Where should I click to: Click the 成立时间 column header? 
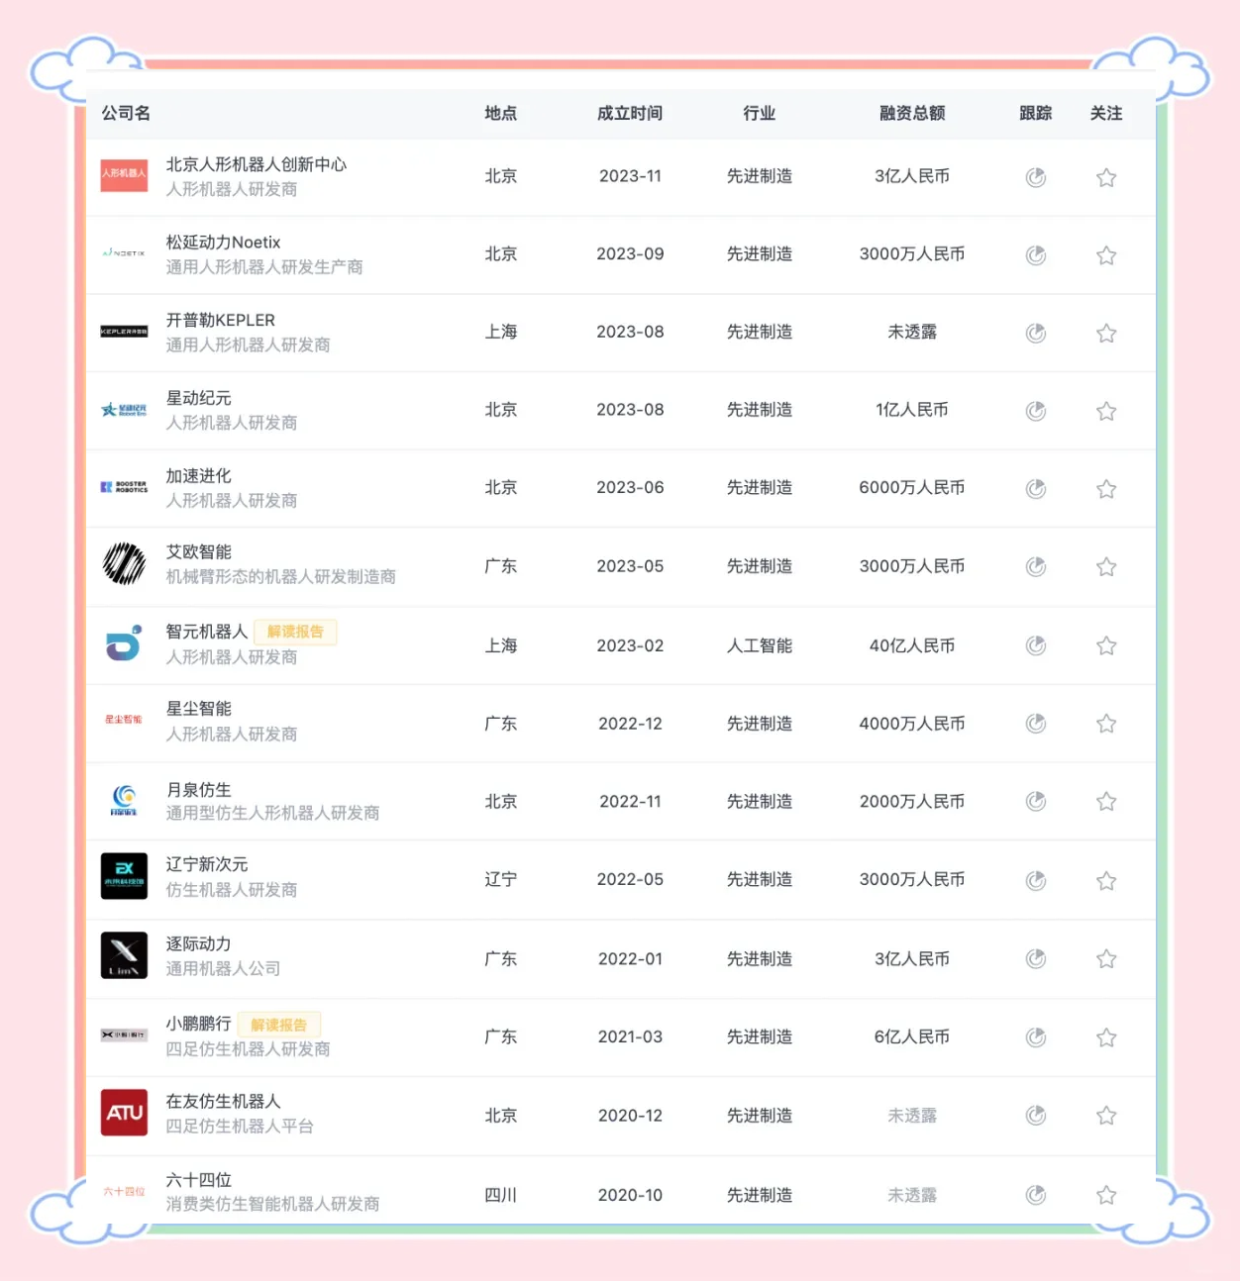[630, 114]
